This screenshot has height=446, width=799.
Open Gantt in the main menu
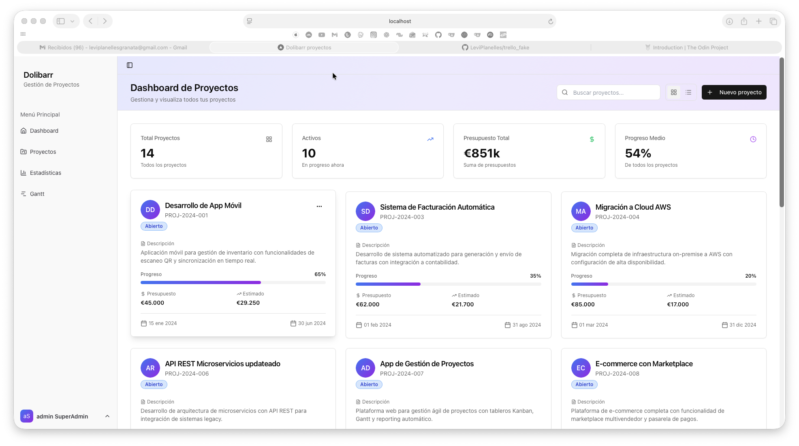click(x=65, y=194)
